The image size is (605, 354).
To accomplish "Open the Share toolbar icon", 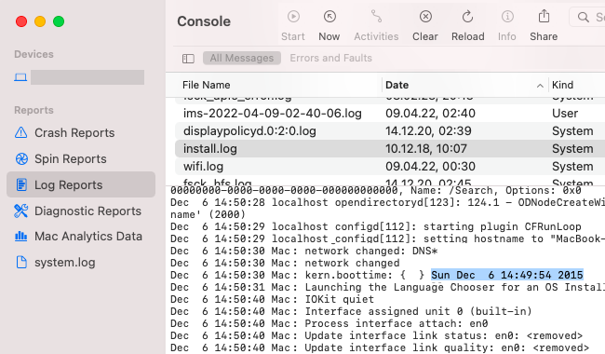I will 544,17.
